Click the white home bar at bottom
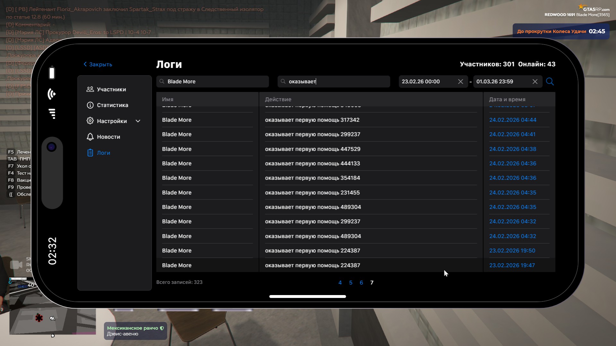 [307, 296]
